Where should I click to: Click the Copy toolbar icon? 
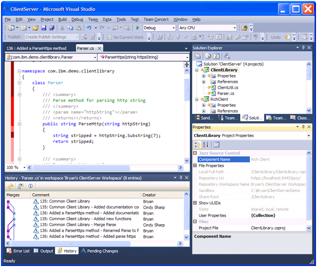[70, 28]
